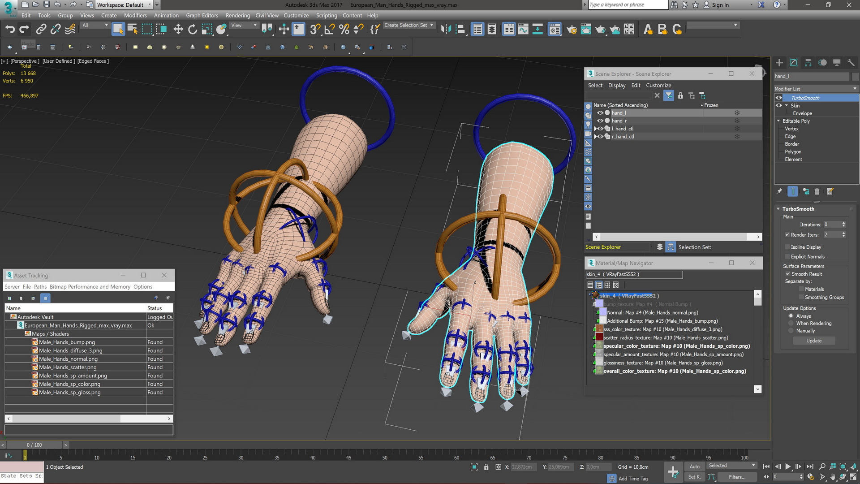860x484 pixels.
Task: Toggle Smooth Result checkbox
Action: point(787,274)
